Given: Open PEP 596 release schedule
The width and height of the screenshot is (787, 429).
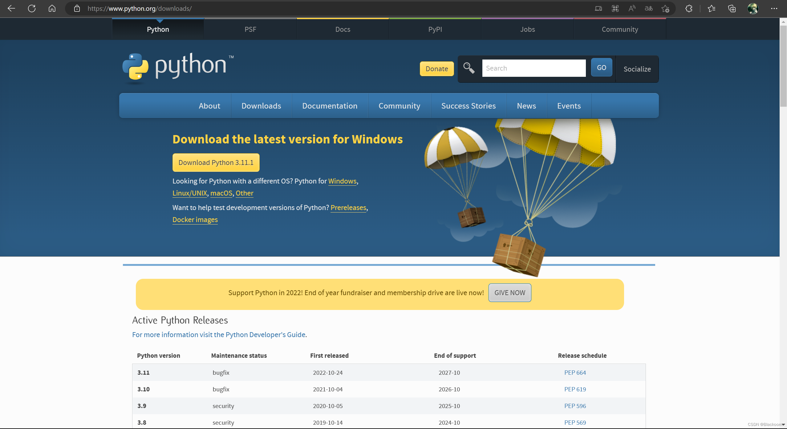Looking at the screenshot, I should click(x=575, y=406).
